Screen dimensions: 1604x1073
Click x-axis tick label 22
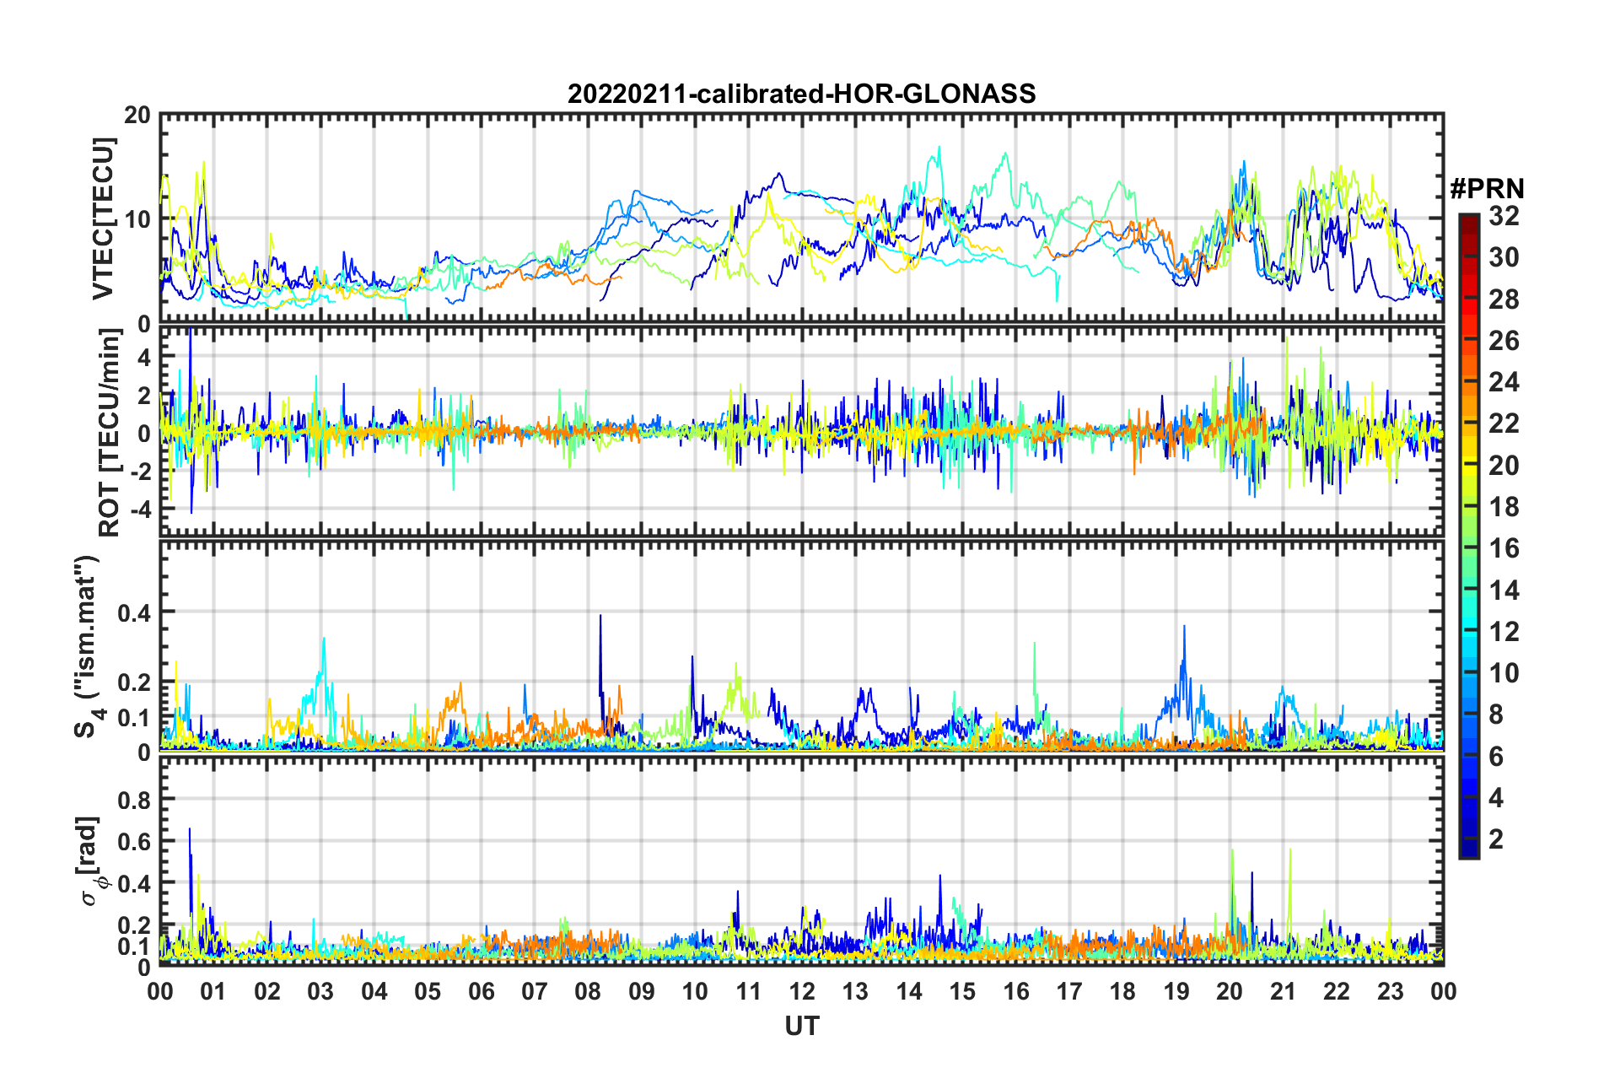coord(1337,990)
